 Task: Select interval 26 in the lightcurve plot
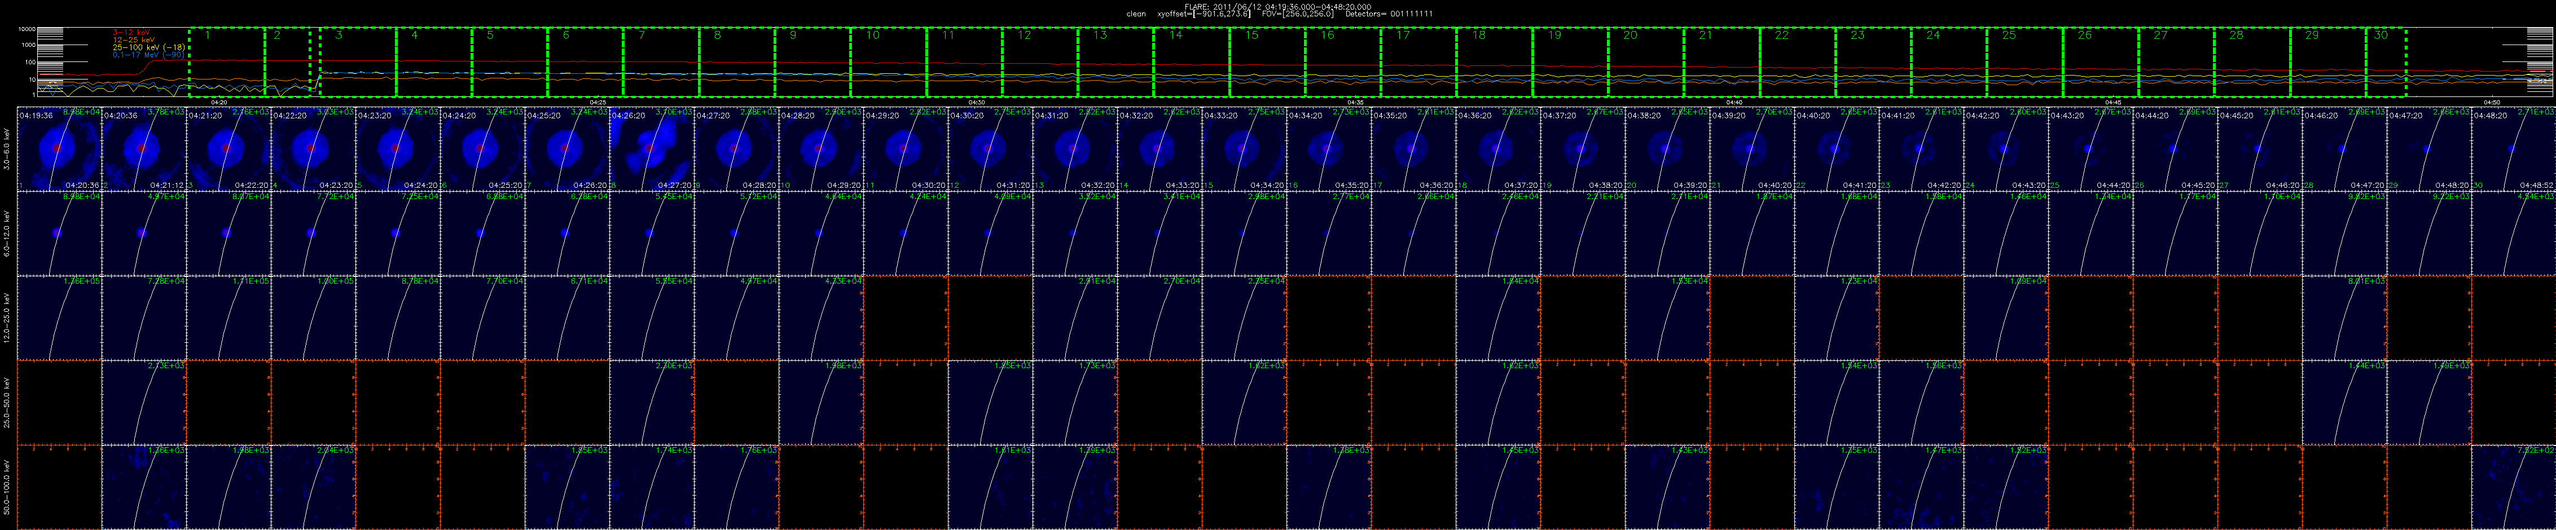click(2101, 61)
